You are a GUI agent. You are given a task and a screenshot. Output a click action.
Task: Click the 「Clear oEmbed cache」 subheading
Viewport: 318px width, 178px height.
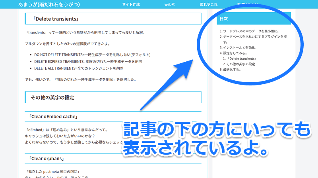(53, 117)
